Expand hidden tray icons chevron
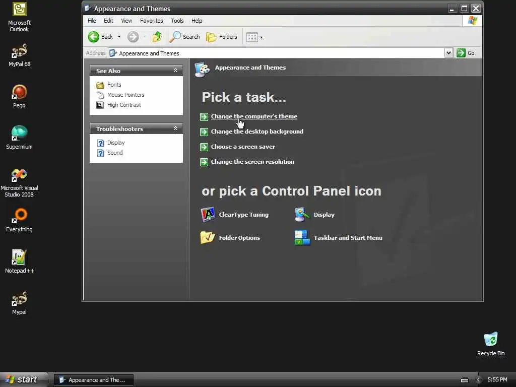The image size is (516, 387). point(478,380)
